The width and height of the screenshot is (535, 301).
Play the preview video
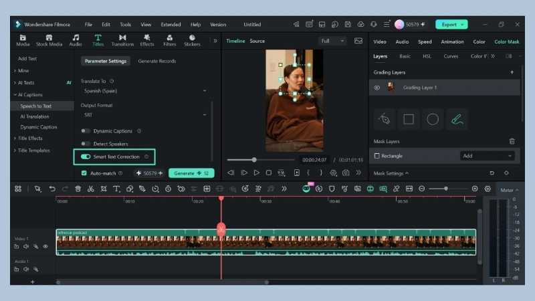256,173
